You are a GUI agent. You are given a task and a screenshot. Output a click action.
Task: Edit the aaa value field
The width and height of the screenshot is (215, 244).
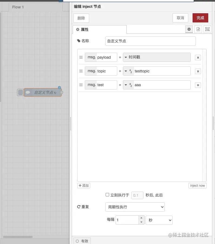tap(162, 85)
